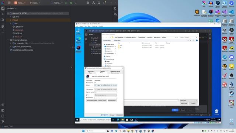Expand the .idea folder arrow
236x133 pixels.
(x=11, y=17)
